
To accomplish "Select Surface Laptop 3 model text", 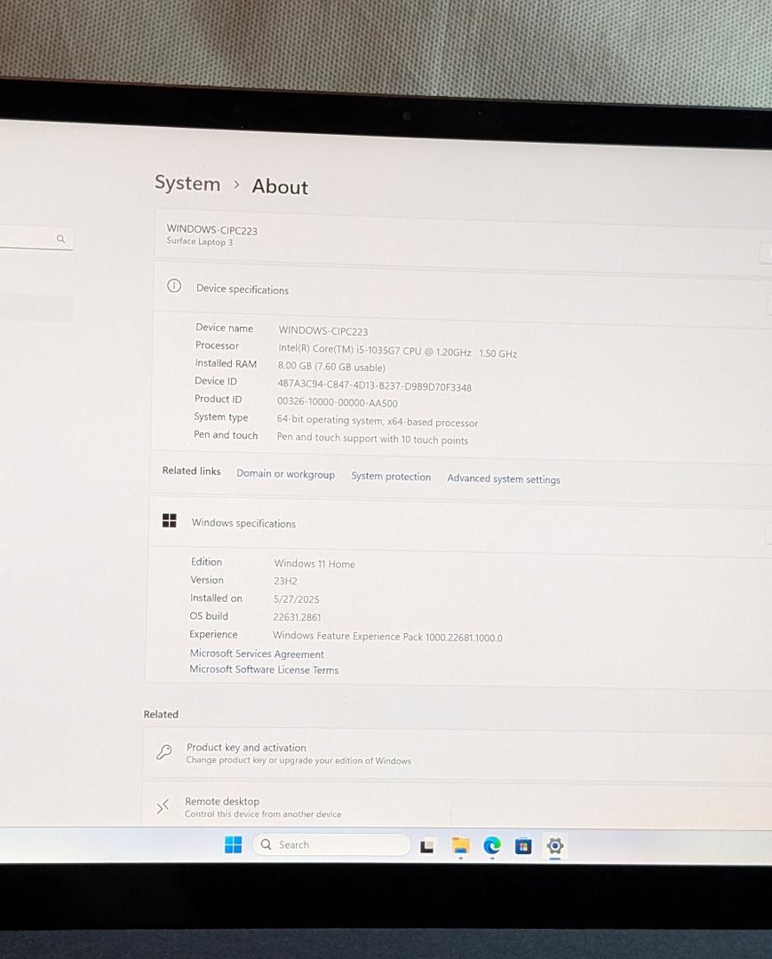I will point(199,242).
